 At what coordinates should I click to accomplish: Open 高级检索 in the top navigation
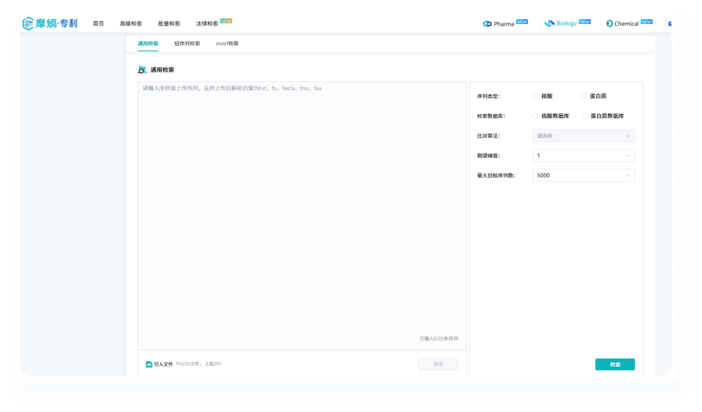click(x=130, y=23)
